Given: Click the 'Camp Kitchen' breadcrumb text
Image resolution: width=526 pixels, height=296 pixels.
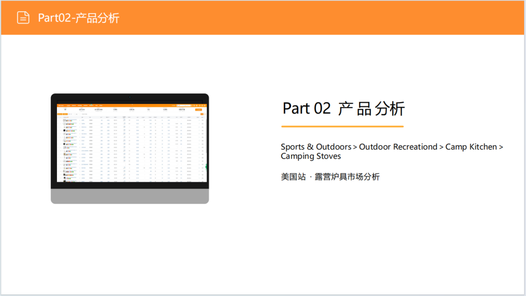Looking at the screenshot, I should click(x=471, y=147).
